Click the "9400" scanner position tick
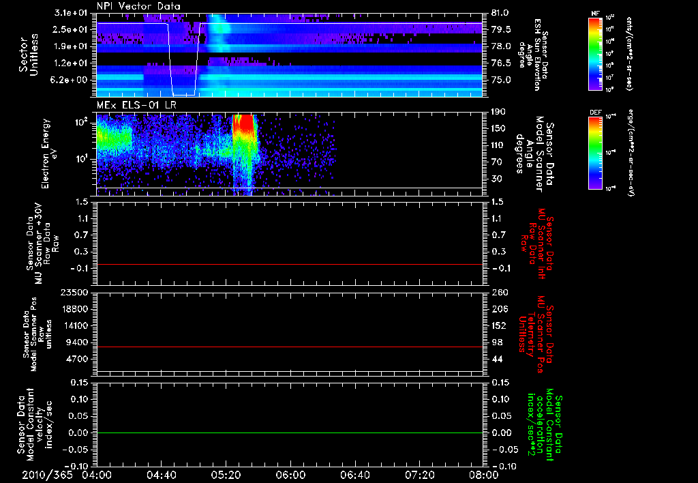Image resolution: width=698 pixels, height=483 pixels. [79, 342]
